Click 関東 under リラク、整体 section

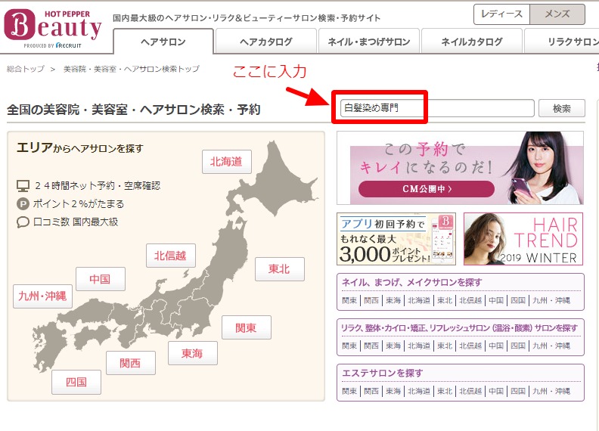[x=349, y=346]
